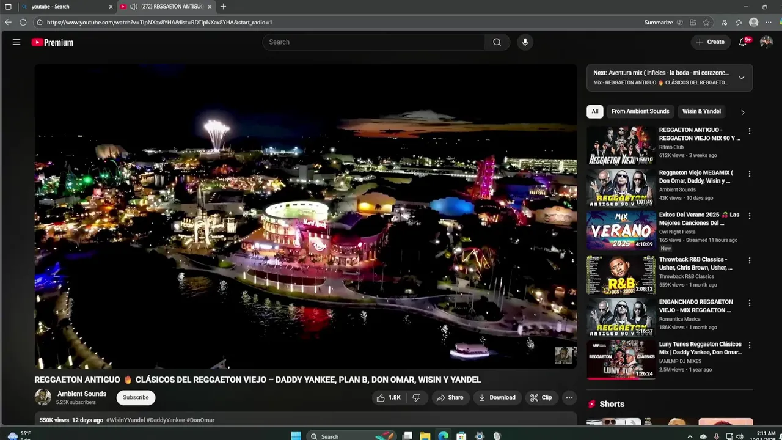Open the weather widget showing 55°F
Viewport: 782px width, 440px height.
(x=18, y=435)
